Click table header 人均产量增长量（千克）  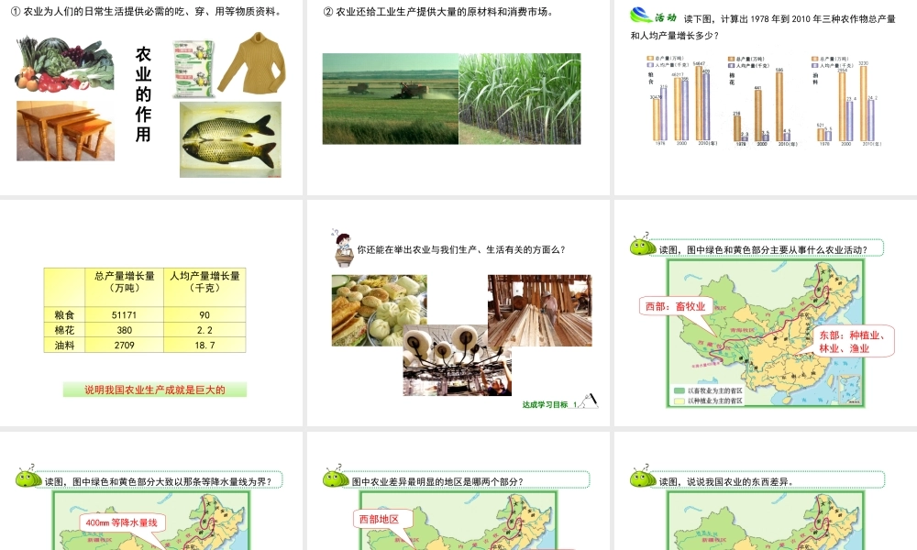point(204,281)
